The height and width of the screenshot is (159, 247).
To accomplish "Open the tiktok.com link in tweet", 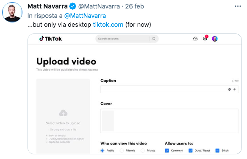I will point(108,25).
